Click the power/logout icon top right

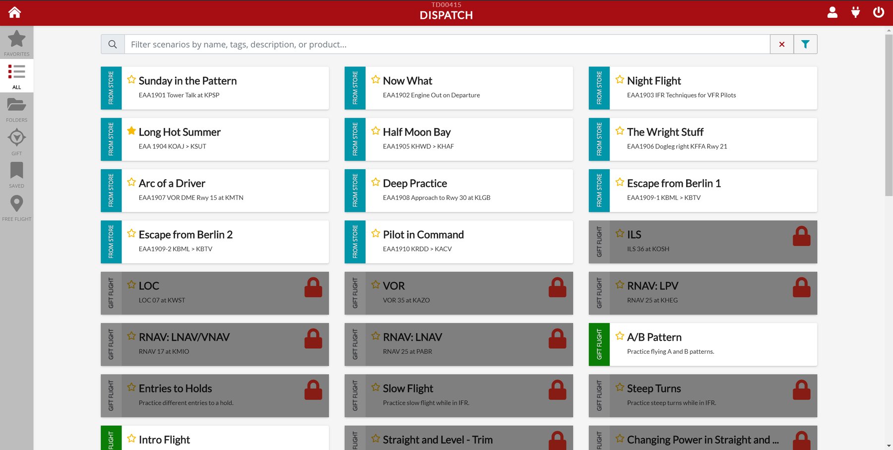click(x=878, y=12)
